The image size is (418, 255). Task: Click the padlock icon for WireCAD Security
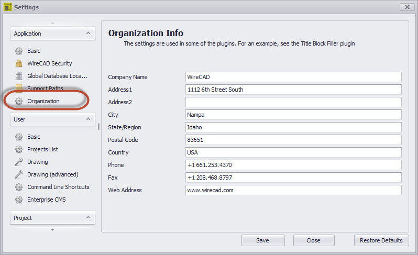click(x=19, y=63)
